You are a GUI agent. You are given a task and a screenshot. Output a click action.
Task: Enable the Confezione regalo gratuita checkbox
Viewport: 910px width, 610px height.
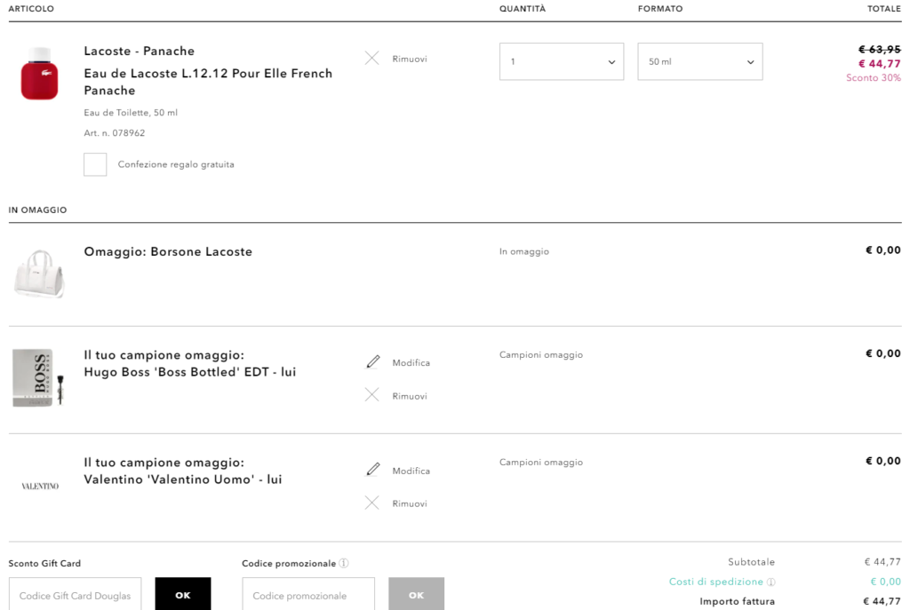pyautogui.click(x=95, y=164)
